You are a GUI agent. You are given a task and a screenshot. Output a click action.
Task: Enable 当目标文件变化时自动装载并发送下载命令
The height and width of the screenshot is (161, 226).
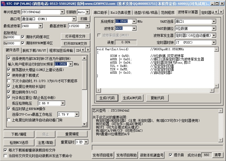[5, 156]
